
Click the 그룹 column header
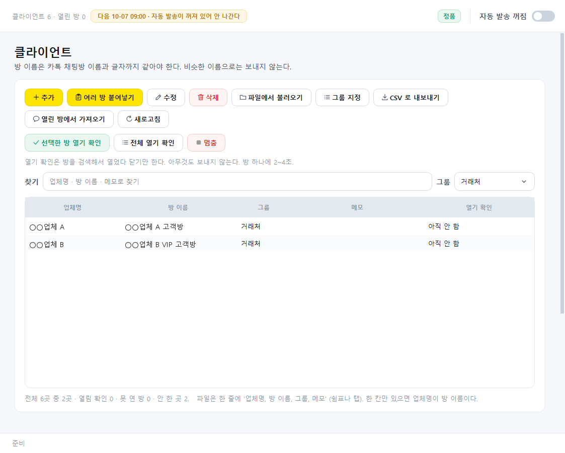click(x=264, y=207)
